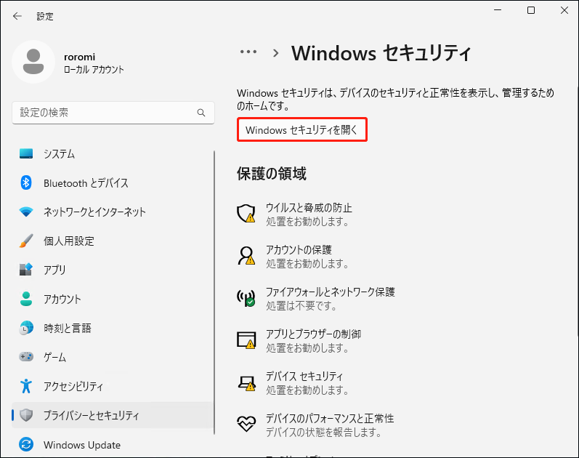Open Bluetooth とデバイス category
Screen dimensions: 579x458
pos(113,182)
